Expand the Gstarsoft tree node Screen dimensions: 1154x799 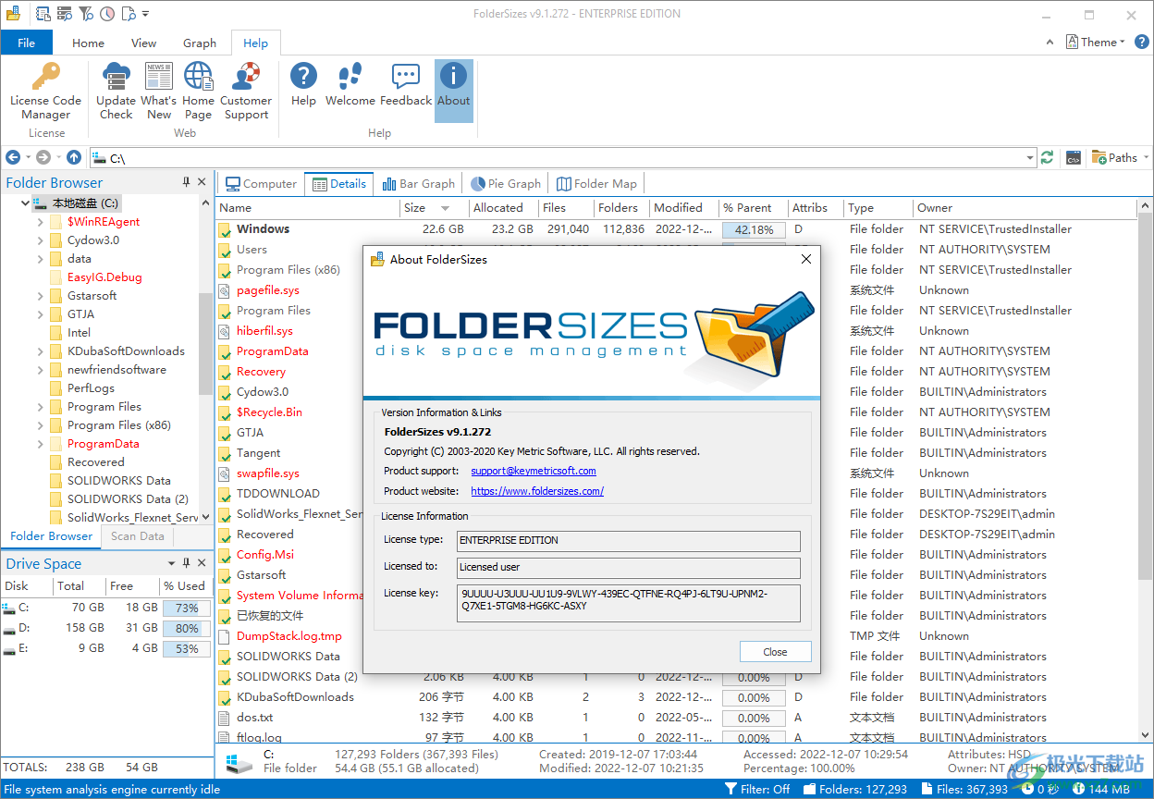(x=41, y=296)
